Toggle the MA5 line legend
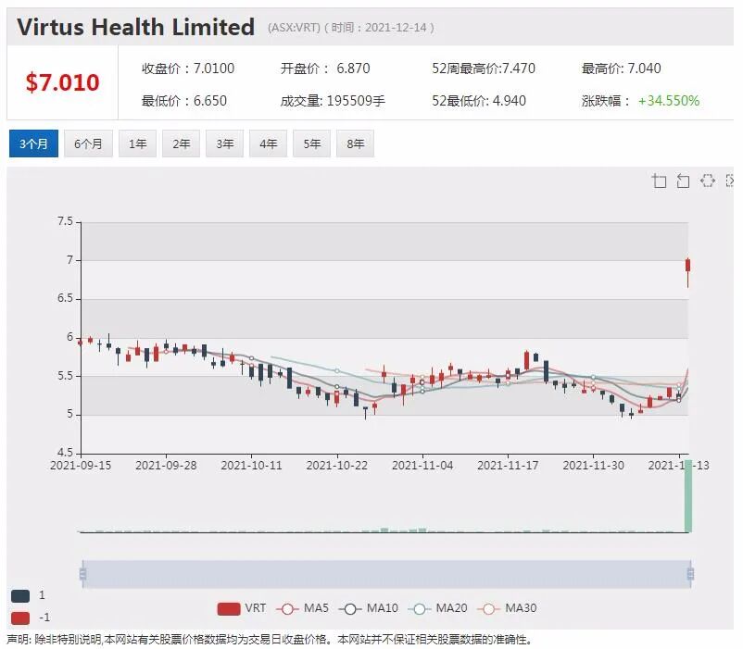The image size is (743, 649). [302, 608]
